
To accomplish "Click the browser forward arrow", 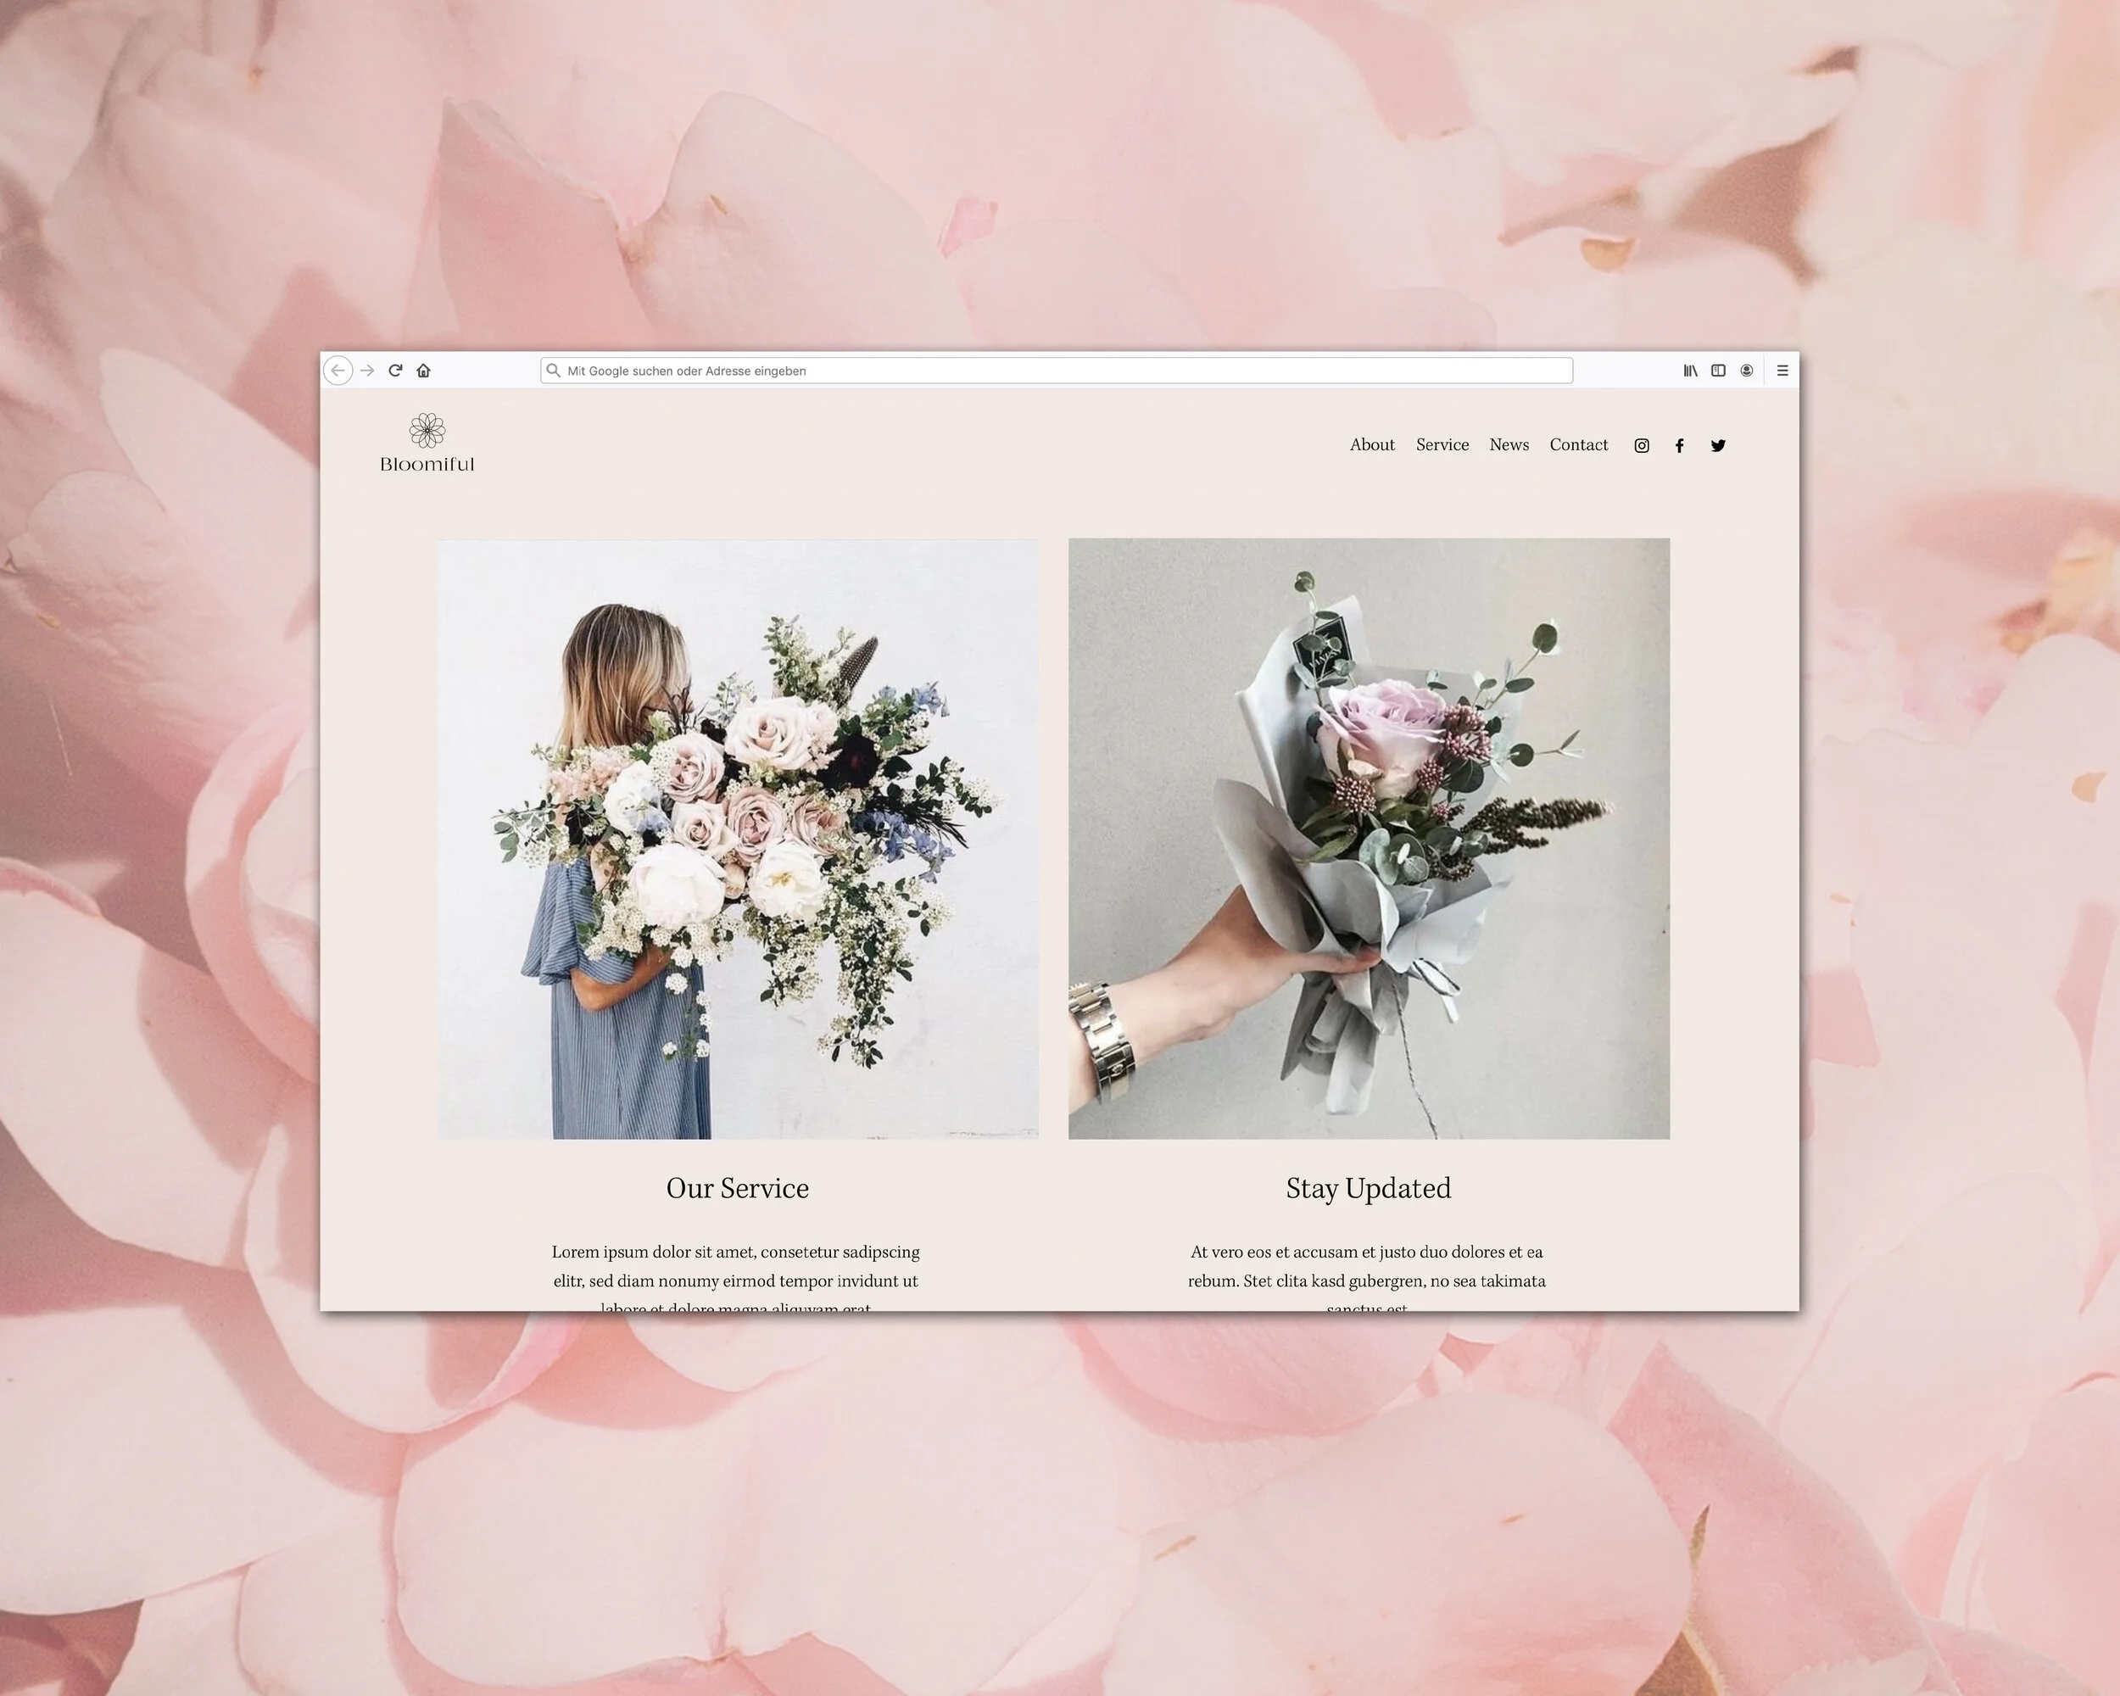I will point(368,371).
